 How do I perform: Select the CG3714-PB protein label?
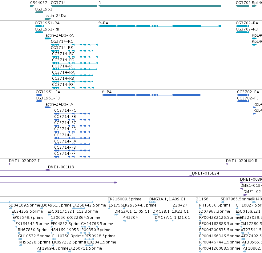point(65,148)
